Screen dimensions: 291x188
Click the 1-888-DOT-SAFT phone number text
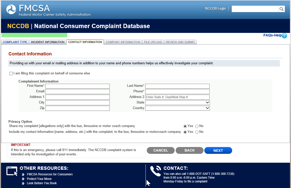[211, 174]
